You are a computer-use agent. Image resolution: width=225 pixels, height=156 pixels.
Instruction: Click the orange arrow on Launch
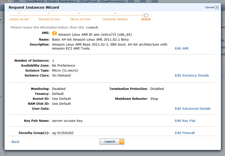121,142
